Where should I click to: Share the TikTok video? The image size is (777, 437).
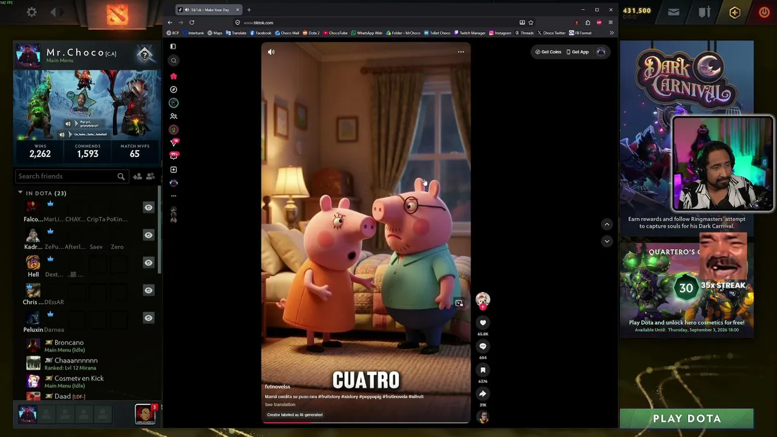483,393
